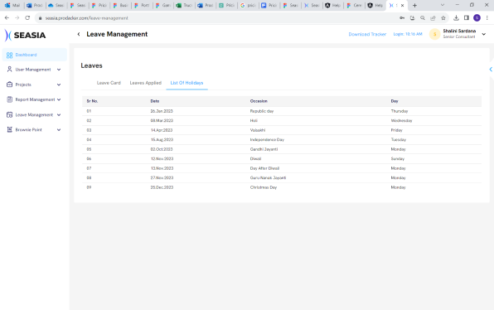Click 25 Dec 2023 date cell
This screenshot has height=310, width=494.
tap(162, 187)
